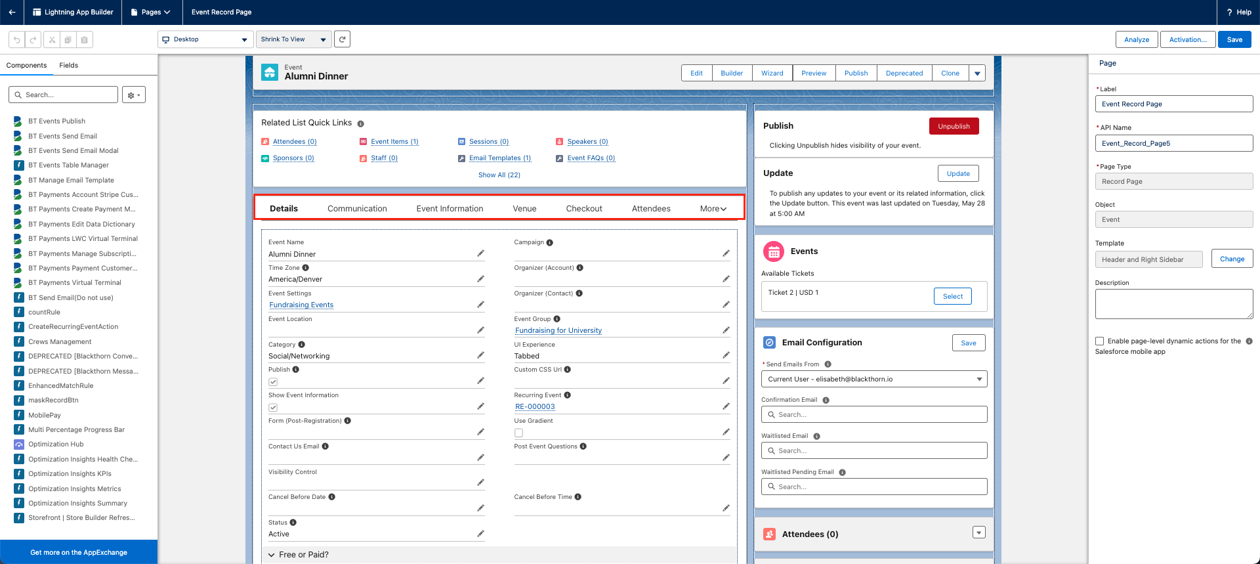Image resolution: width=1260 pixels, height=564 pixels.
Task: Open Fundraising for University link
Action: coord(558,331)
